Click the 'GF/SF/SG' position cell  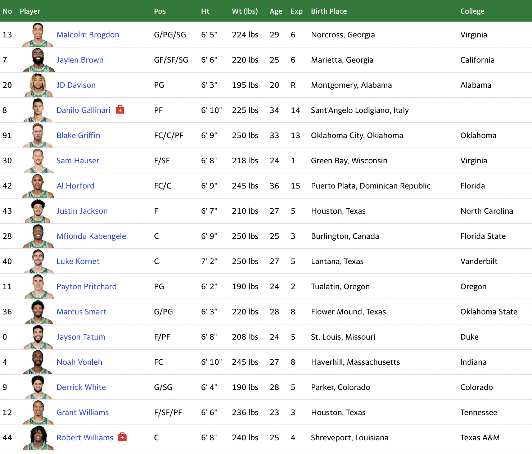pyautogui.click(x=171, y=60)
